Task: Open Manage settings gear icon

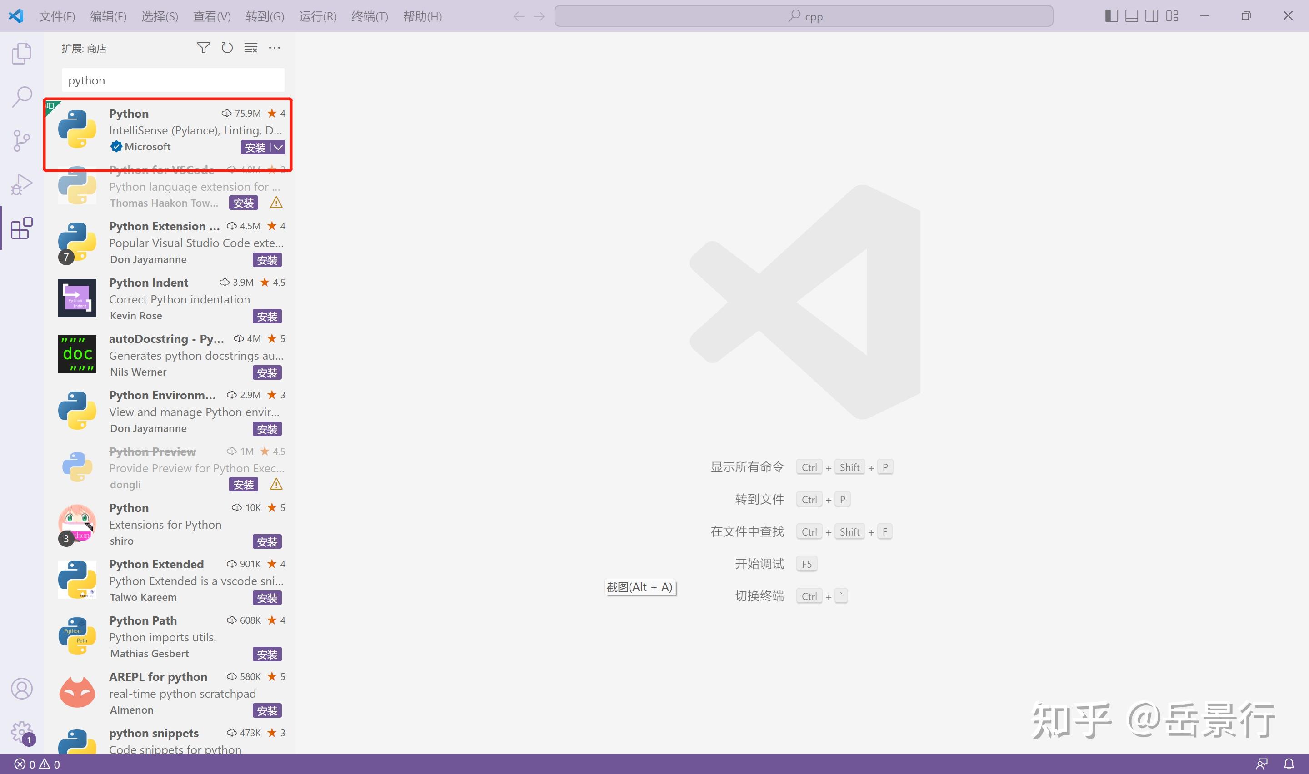Action: (21, 731)
